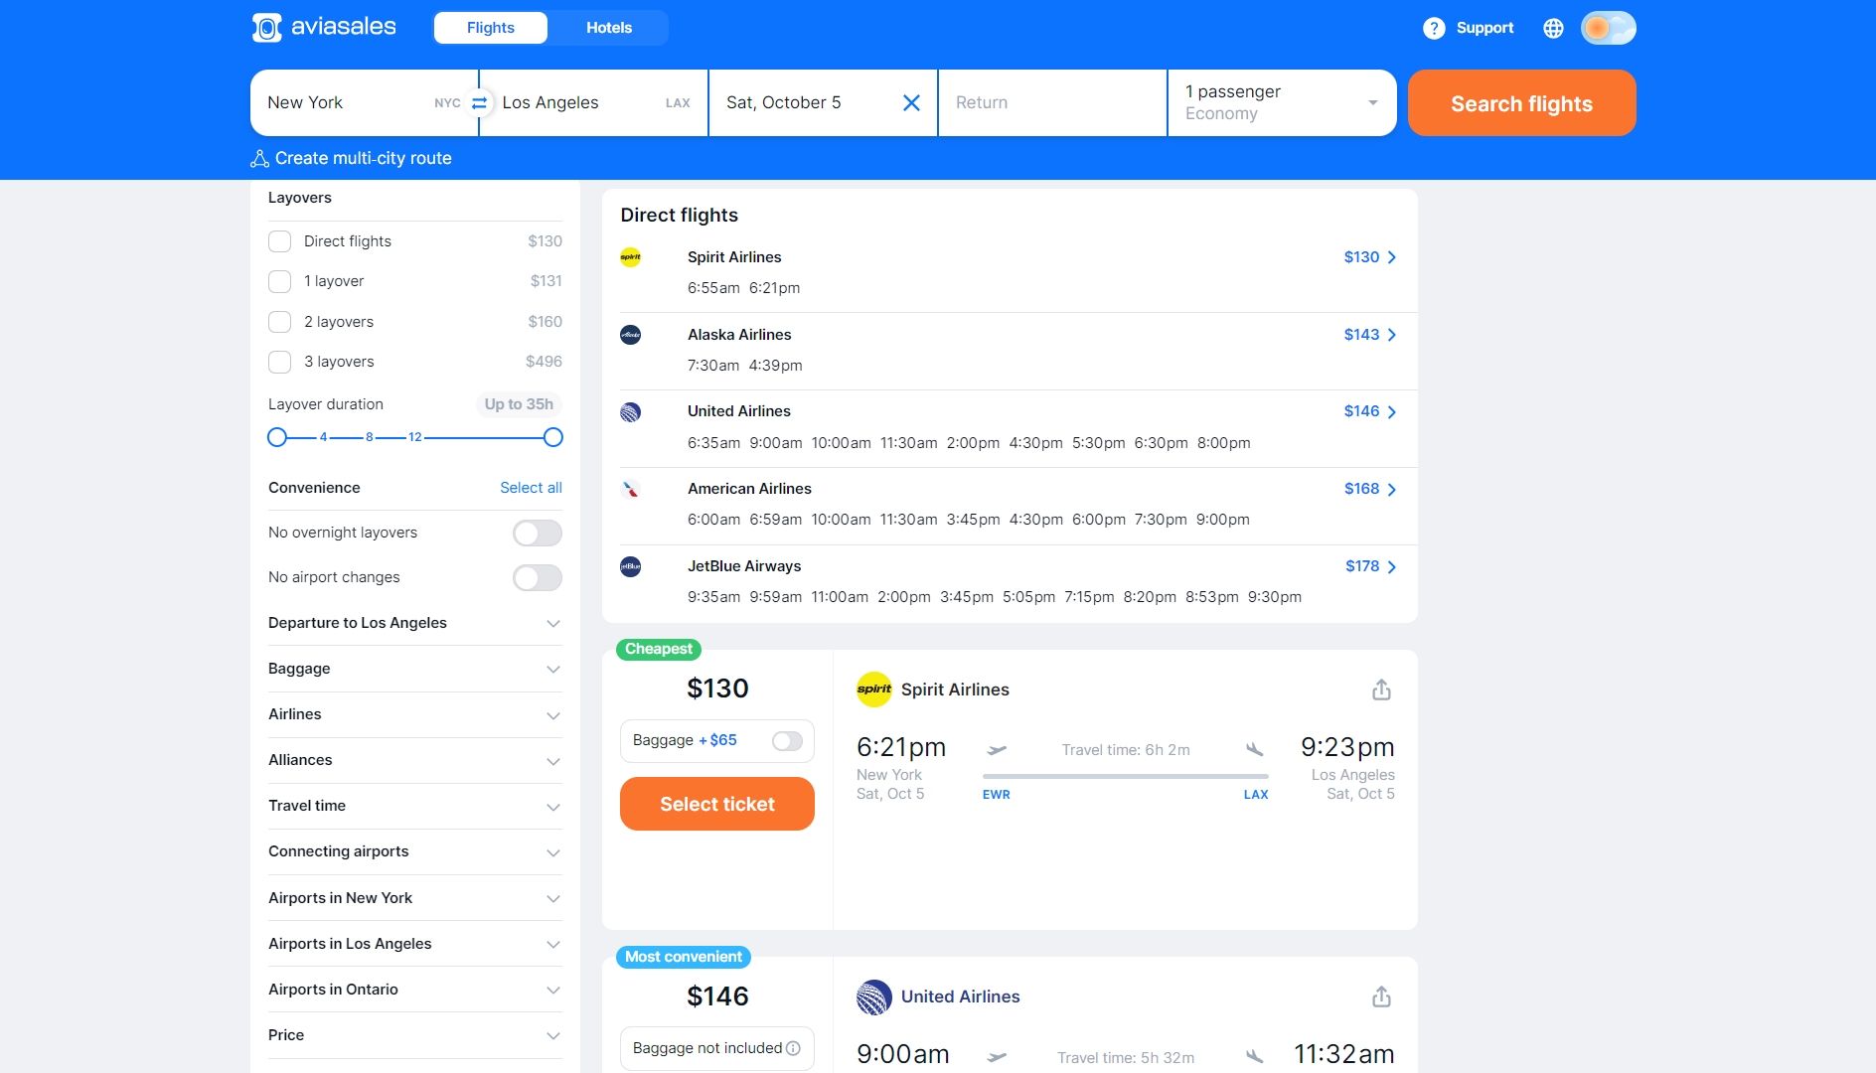1876x1073 pixels.
Task: Click the Spirit logo on the cheapest ticket card
Action: coord(874,690)
